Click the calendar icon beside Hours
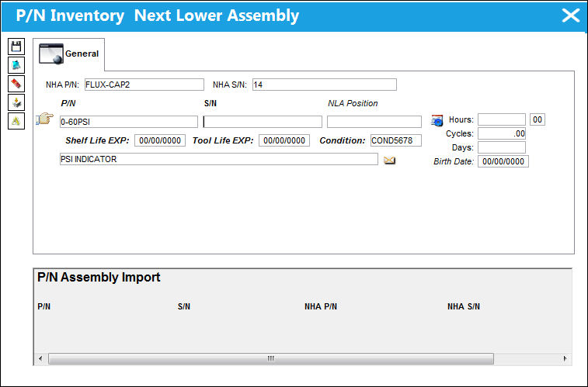Viewport: 588px width, 387px height. tap(437, 120)
